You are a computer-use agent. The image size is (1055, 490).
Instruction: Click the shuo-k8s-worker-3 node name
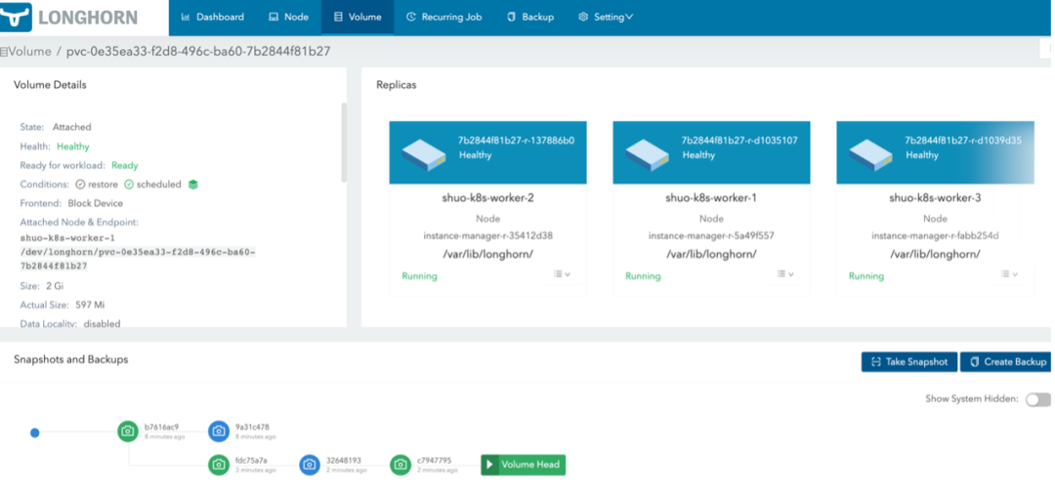coord(935,198)
